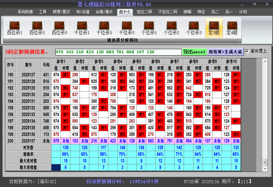Switch to the 后一 tab
Screen dimensions: 273x187
(x=229, y=12)
